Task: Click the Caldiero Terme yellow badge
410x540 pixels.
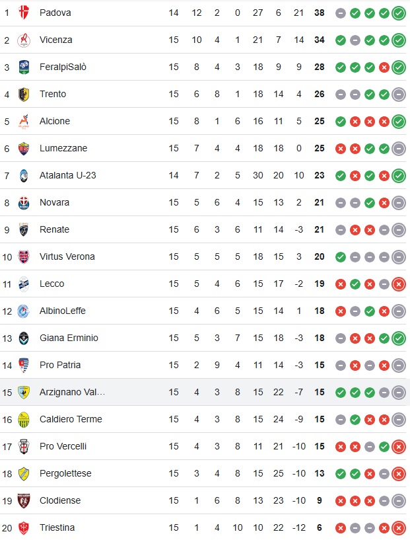Action: pyautogui.click(x=24, y=420)
